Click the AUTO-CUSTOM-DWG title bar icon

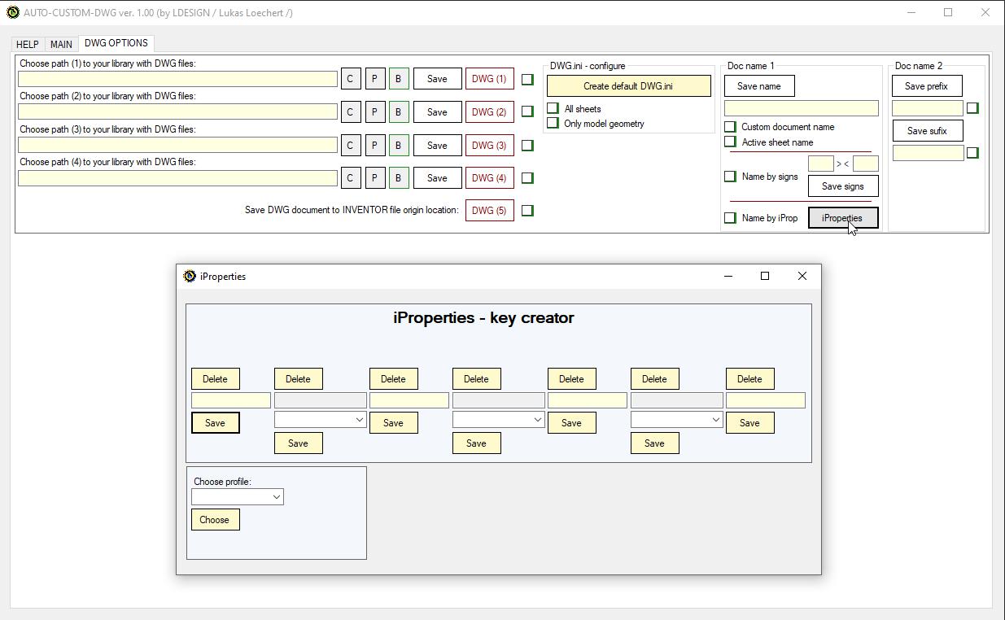click(13, 12)
